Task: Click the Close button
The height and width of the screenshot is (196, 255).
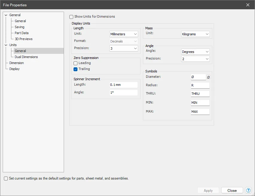Action: pyautogui.click(x=232, y=191)
